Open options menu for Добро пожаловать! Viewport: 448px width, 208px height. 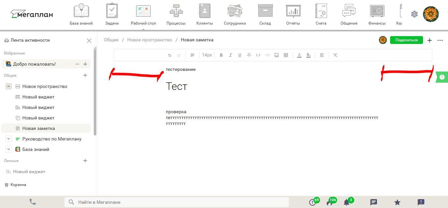77,64
